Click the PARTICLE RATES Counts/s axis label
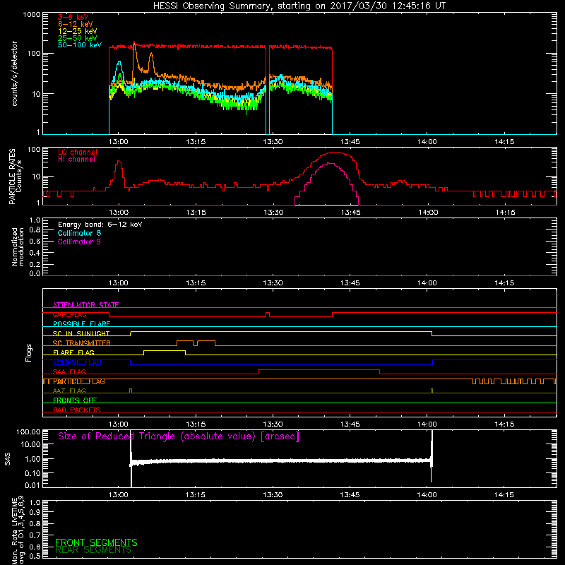Viewport: 565px width, 565px height. pyautogui.click(x=16, y=177)
